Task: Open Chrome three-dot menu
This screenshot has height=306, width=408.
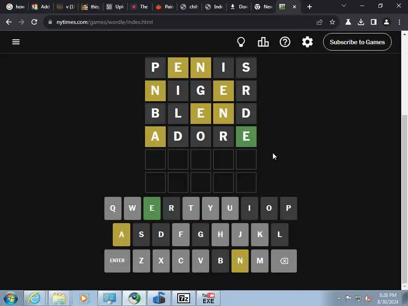Action: [399, 22]
